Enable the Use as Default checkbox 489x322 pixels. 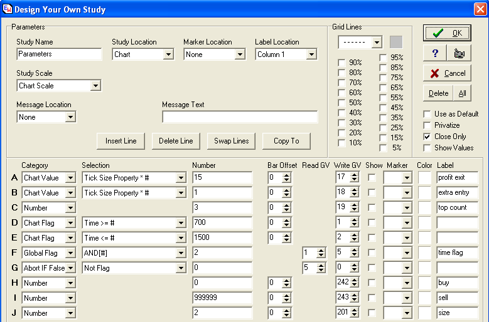427,114
